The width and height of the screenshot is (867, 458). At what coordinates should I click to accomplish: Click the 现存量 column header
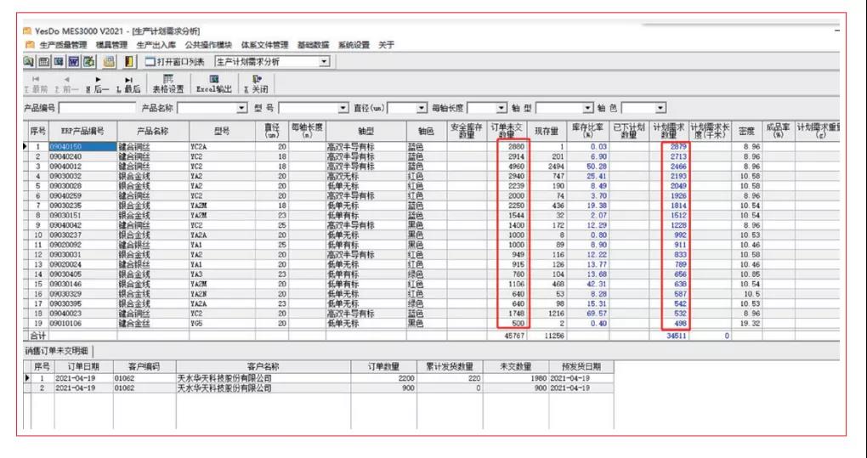pos(547,132)
